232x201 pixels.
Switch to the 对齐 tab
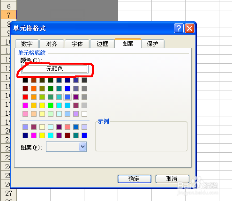click(52, 44)
